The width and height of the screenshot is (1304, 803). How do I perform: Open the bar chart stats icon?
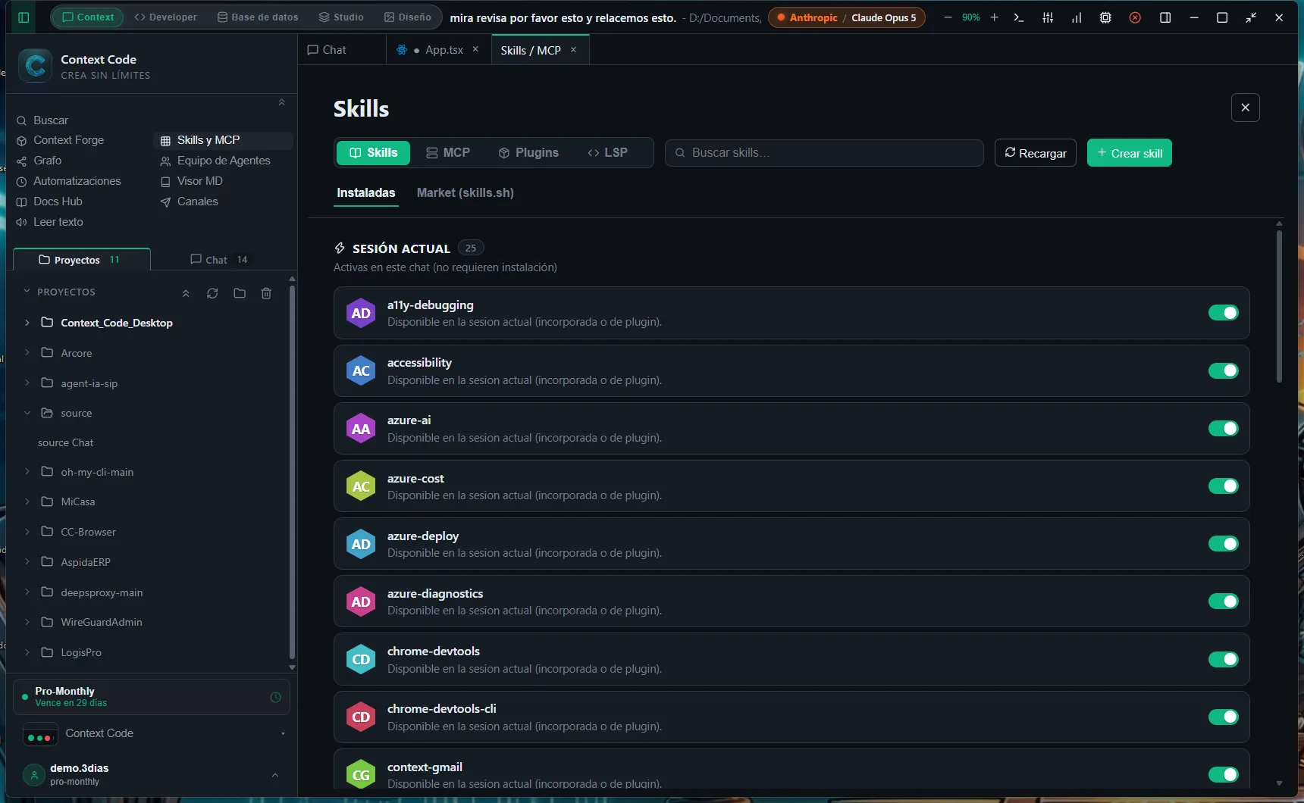[1077, 17]
